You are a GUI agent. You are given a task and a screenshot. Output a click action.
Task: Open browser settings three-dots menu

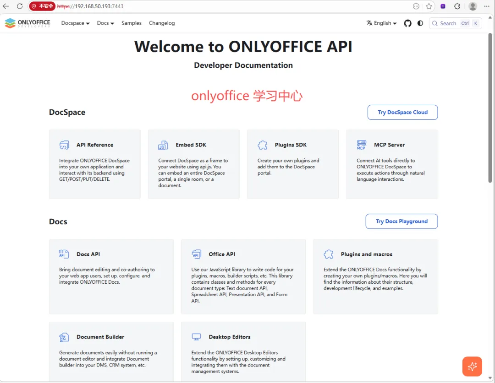pos(487,6)
